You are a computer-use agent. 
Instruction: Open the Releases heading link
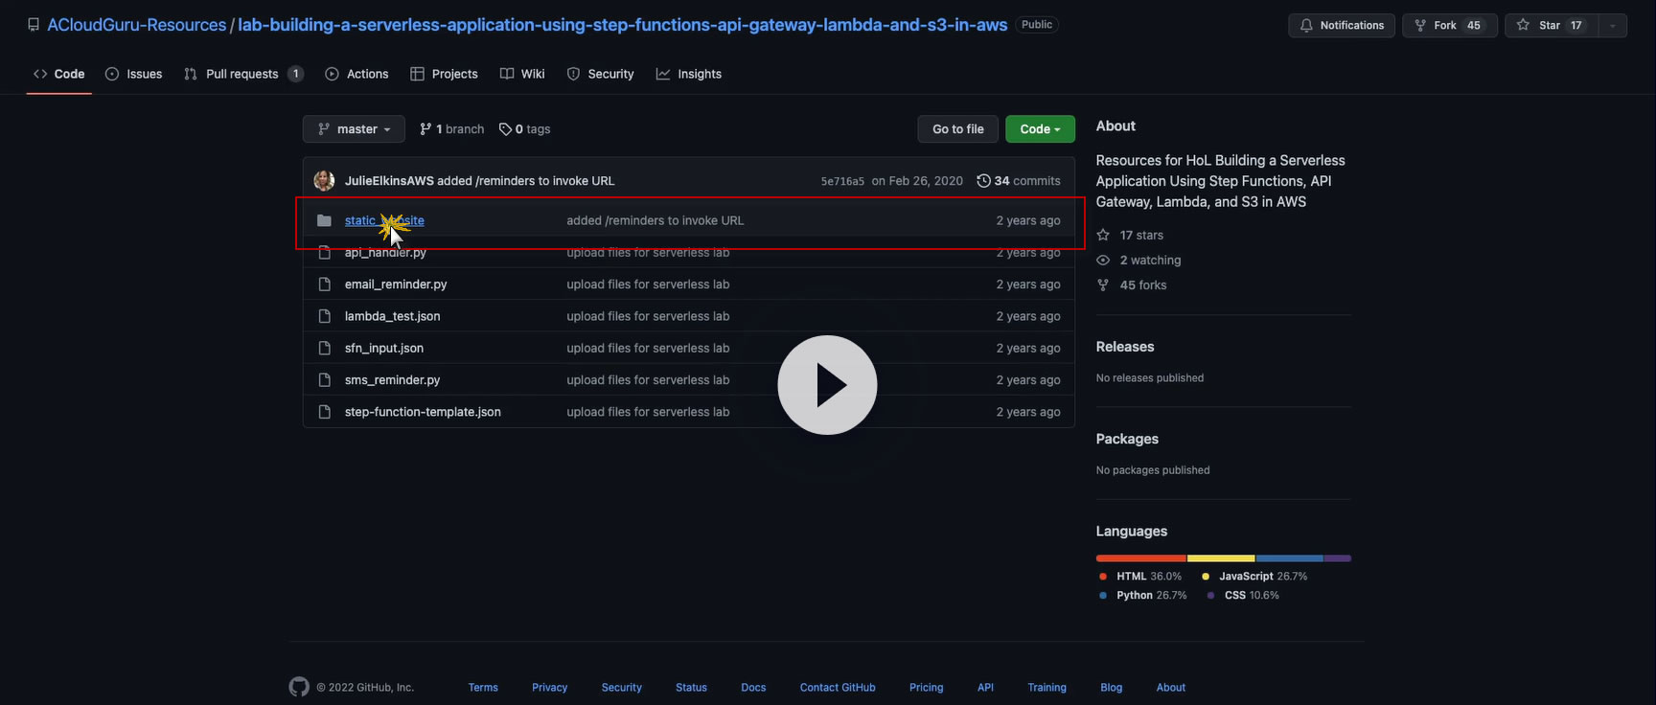1125,347
